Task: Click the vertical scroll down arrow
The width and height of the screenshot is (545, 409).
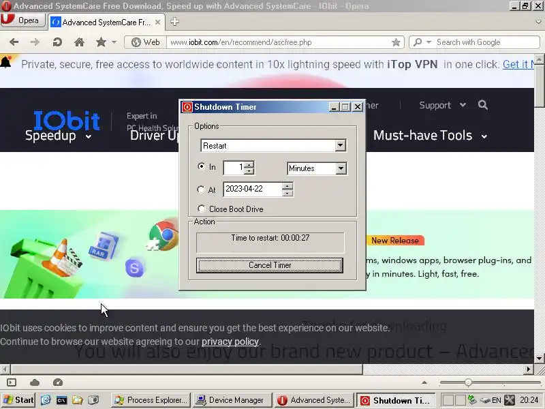Action: point(539,358)
